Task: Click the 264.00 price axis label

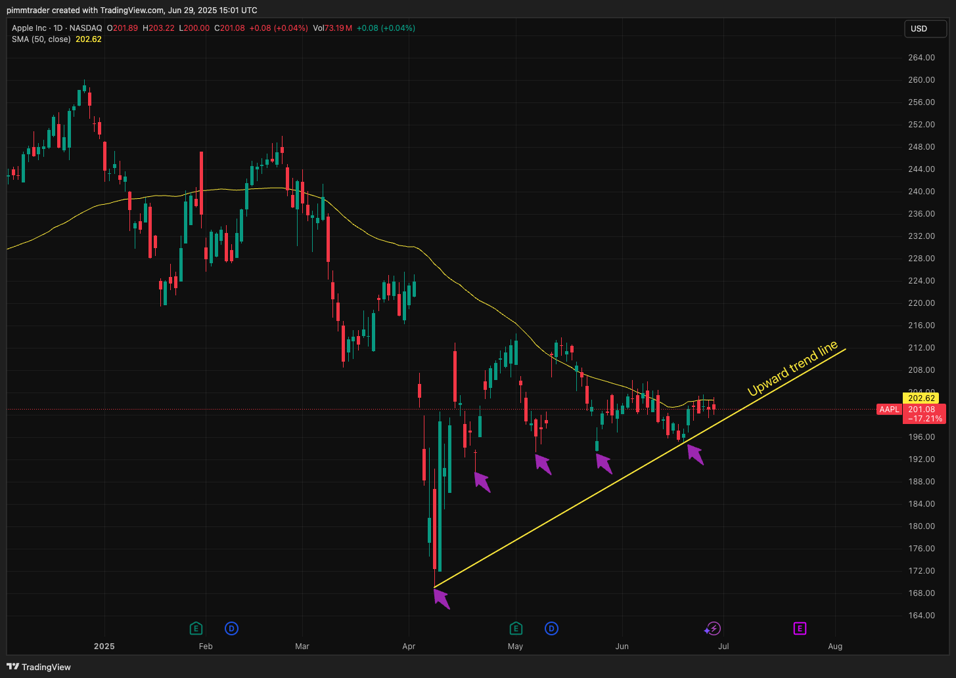Action: 921,58
